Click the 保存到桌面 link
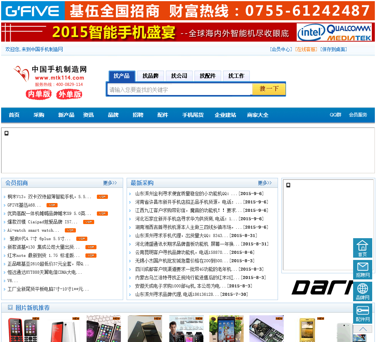The width and height of the screenshot is (376, 342). click(334, 50)
